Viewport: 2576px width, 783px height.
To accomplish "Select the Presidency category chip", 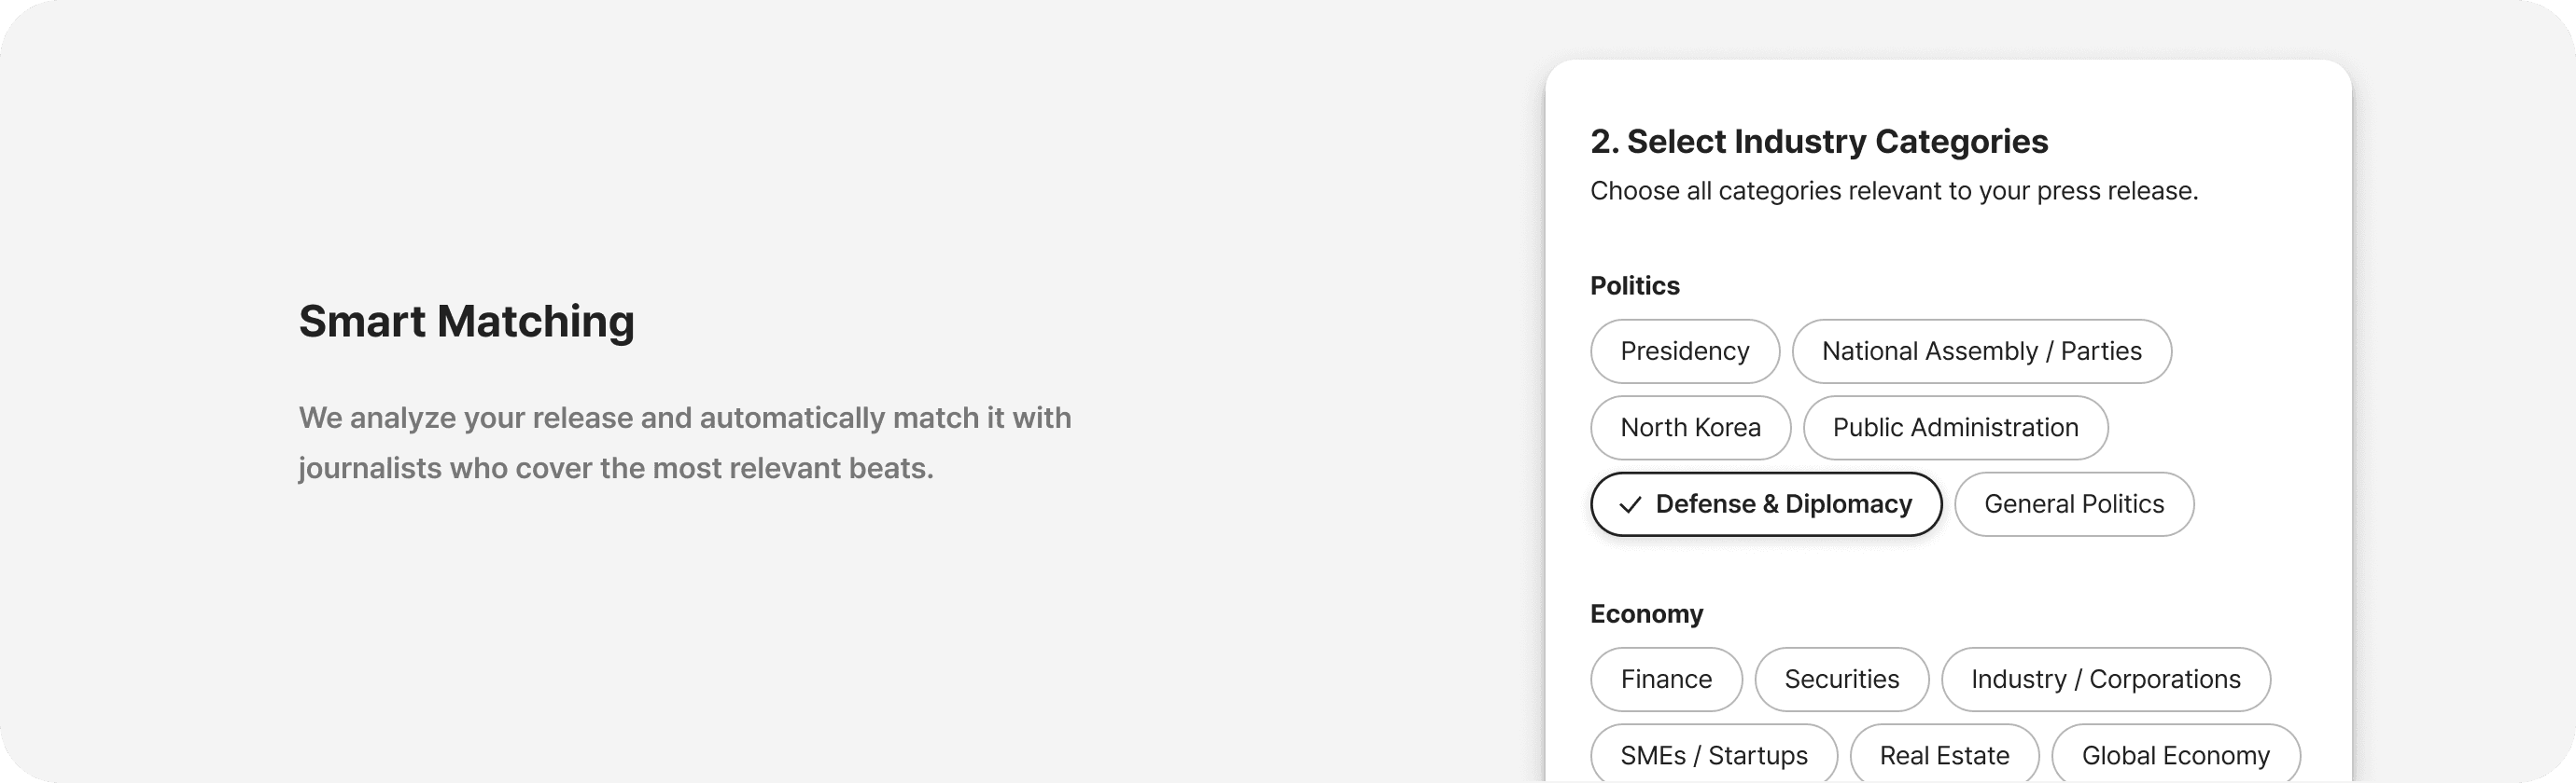I will [x=1685, y=351].
